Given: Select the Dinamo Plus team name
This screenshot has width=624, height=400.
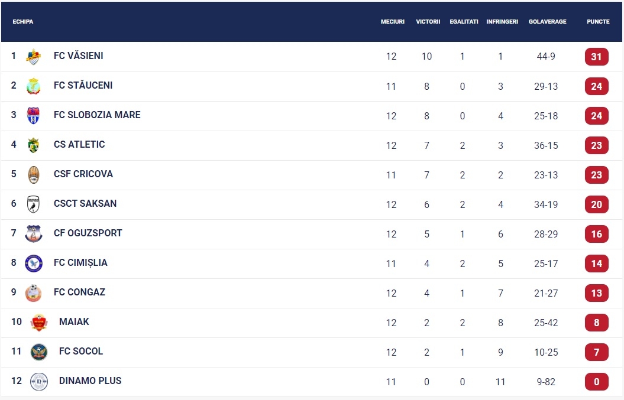Looking at the screenshot, I should (90, 381).
